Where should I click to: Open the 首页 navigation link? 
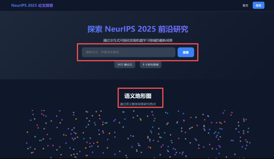pyautogui.click(x=245, y=5)
